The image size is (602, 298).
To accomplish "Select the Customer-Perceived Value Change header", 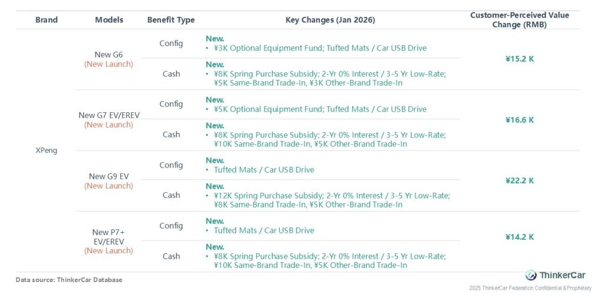I will 519,20.
